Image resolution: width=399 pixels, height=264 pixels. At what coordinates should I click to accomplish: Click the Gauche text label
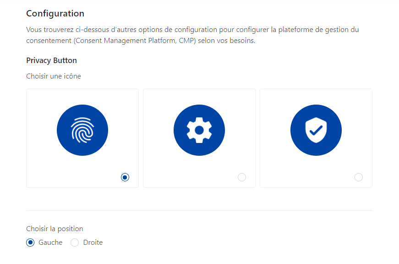(x=50, y=243)
